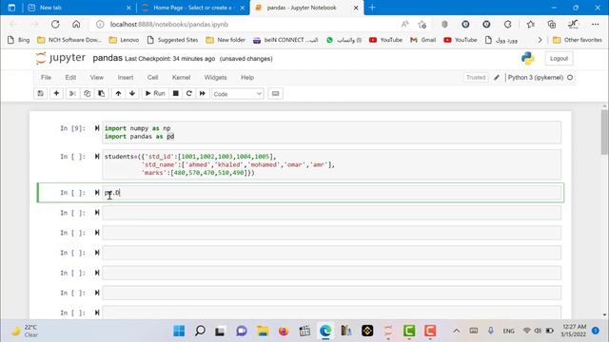Restart the kernel icon
The height and width of the screenshot is (342, 609).
[x=189, y=93]
